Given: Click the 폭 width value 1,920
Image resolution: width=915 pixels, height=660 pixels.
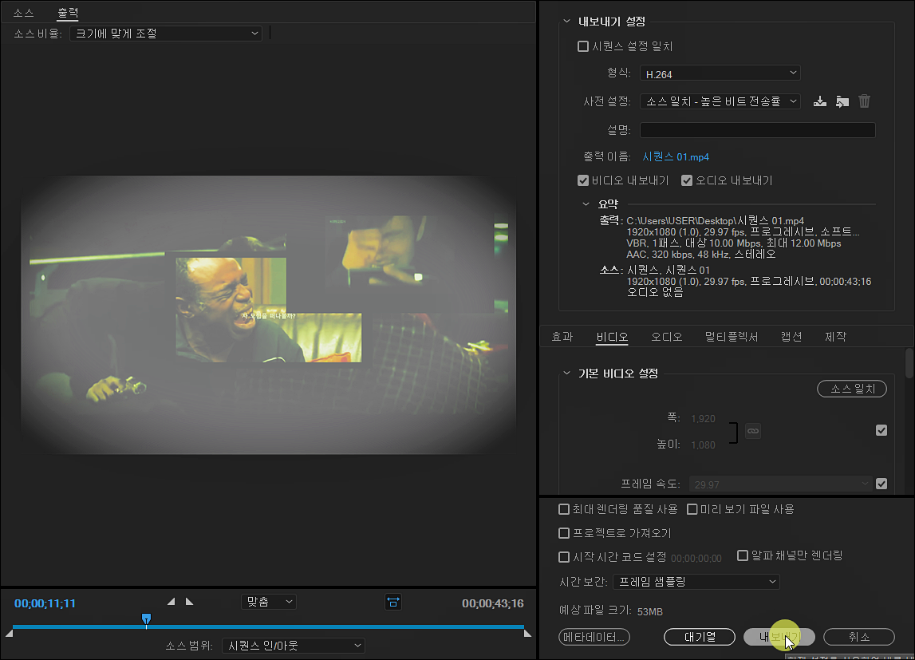Looking at the screenshot, I should pyautogui.click(x=703, y=418).
